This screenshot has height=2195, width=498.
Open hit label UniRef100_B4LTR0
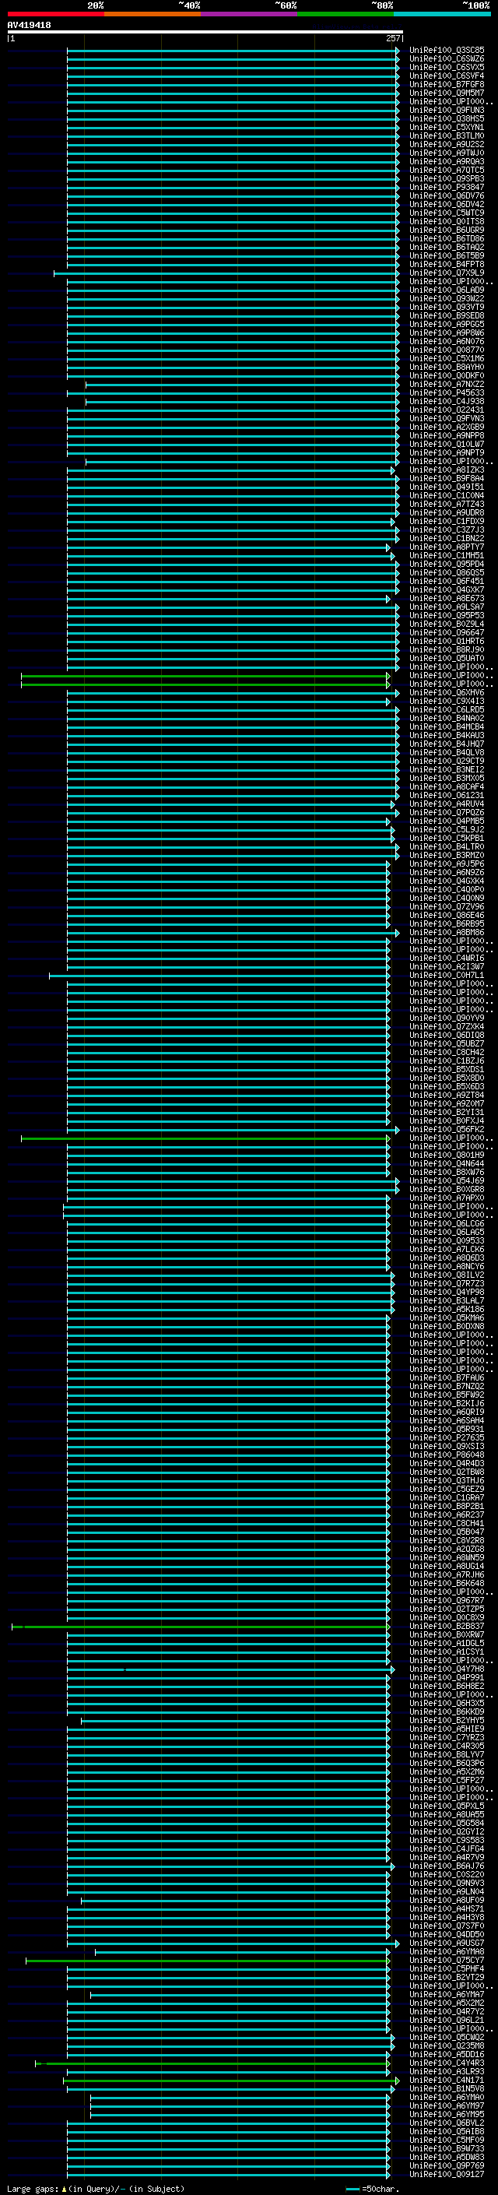447,848
